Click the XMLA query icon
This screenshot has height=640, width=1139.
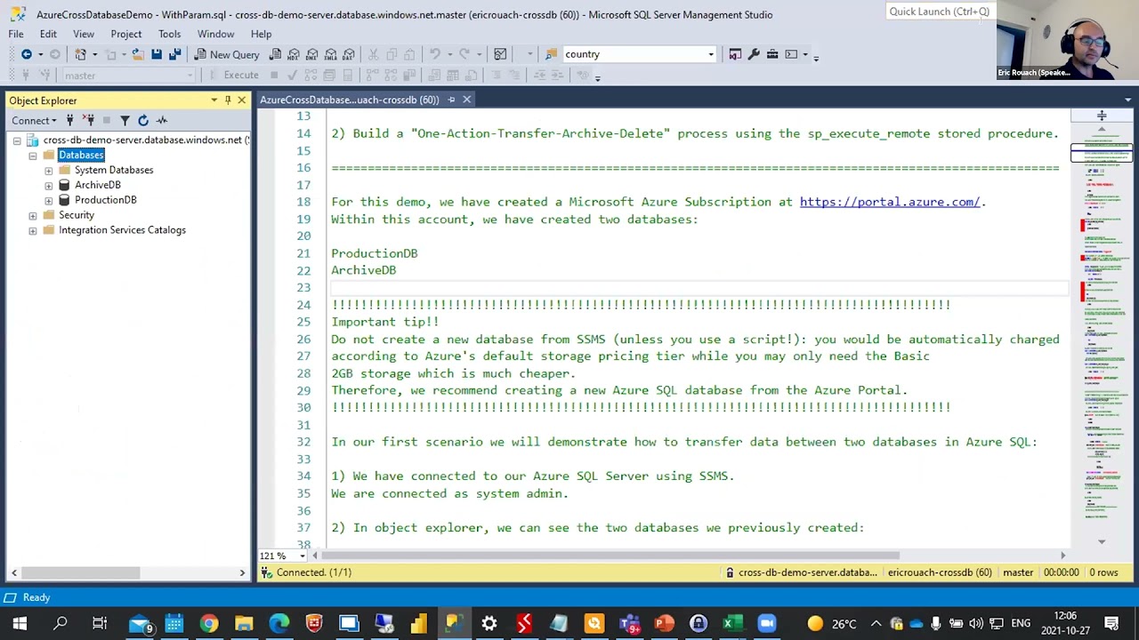point(330,54)
